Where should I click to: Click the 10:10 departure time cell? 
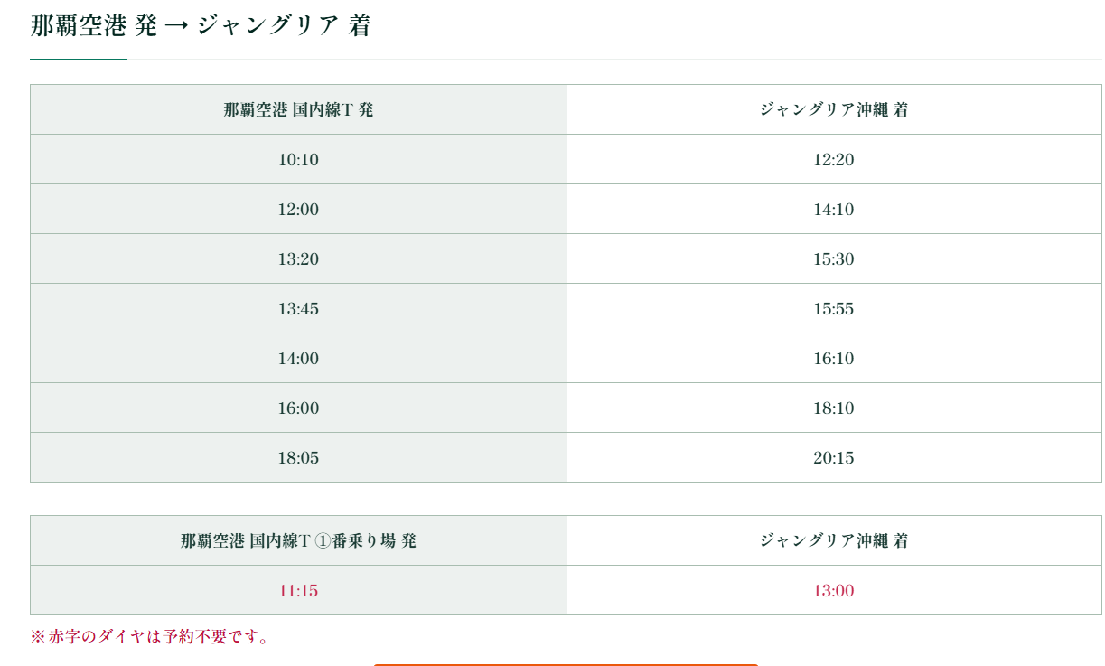pyautogui.click(x=298, y=160)
